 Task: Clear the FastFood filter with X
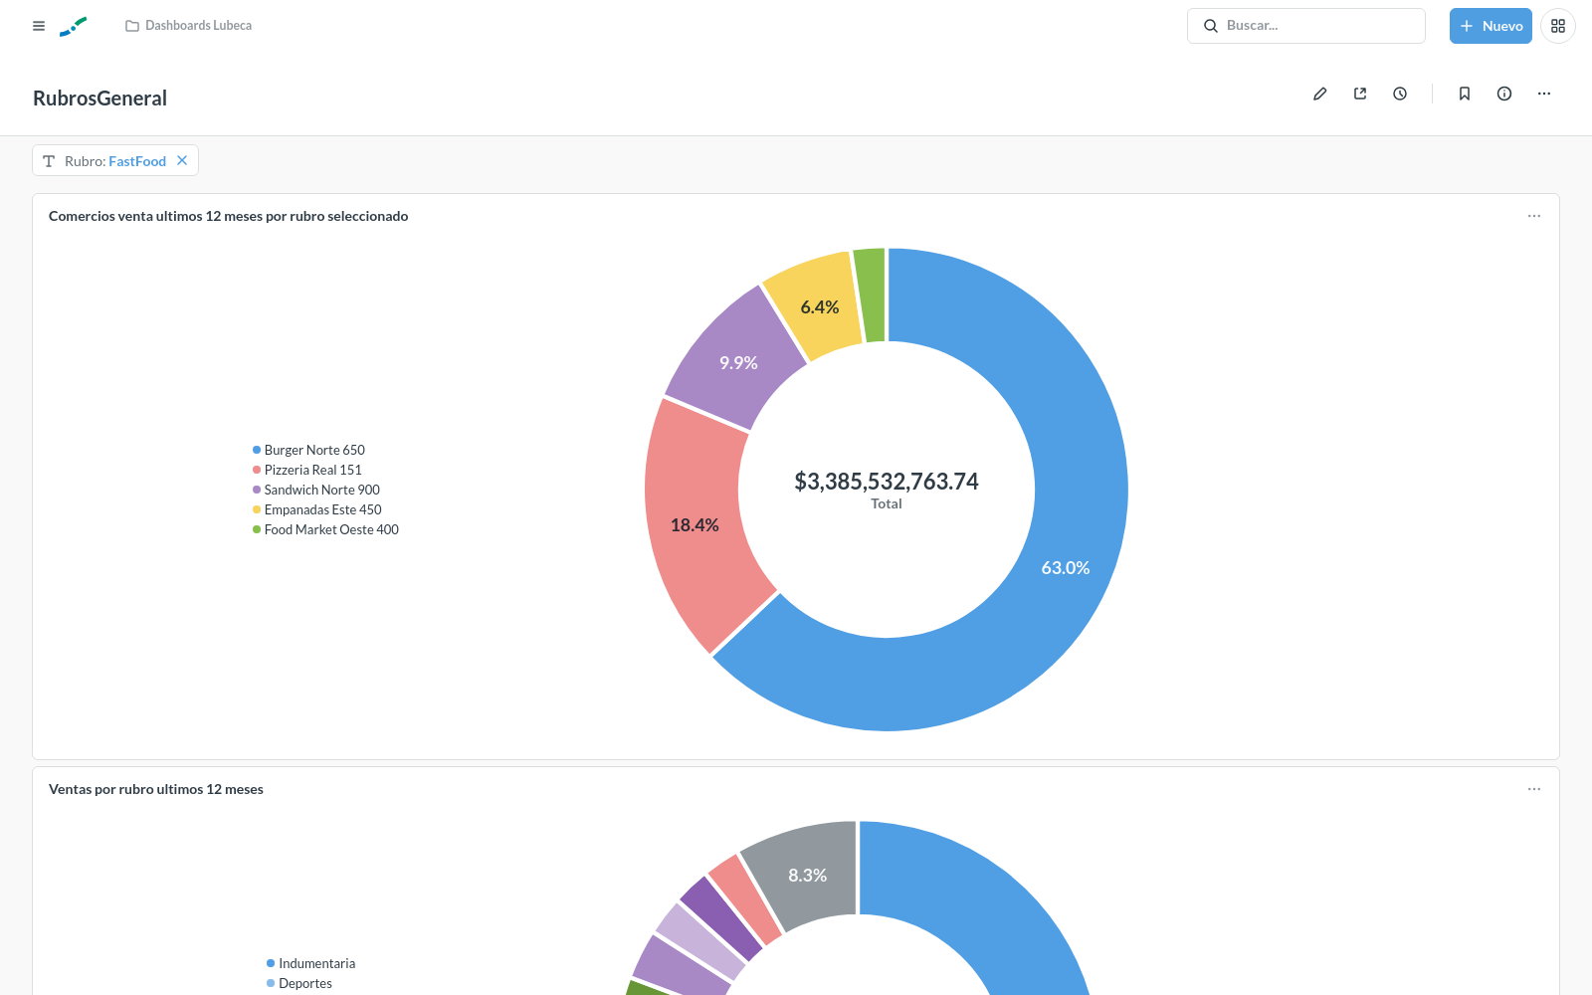coord(182,160)
